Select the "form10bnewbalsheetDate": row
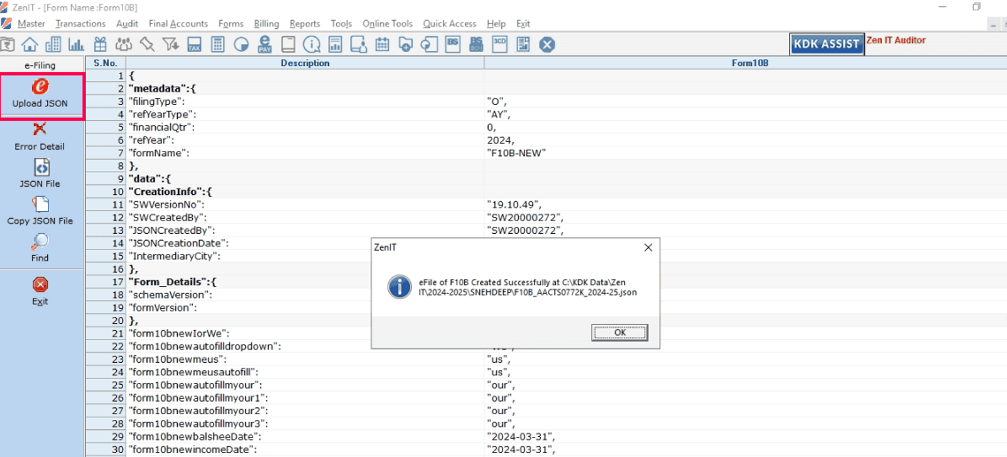This screenshot has width=1007, height=457. 546,436
